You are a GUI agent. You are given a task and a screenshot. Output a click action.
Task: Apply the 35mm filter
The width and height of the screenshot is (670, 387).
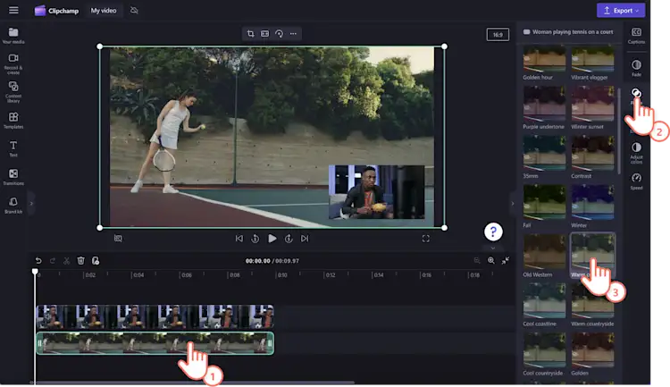click(x=544, y=157)
